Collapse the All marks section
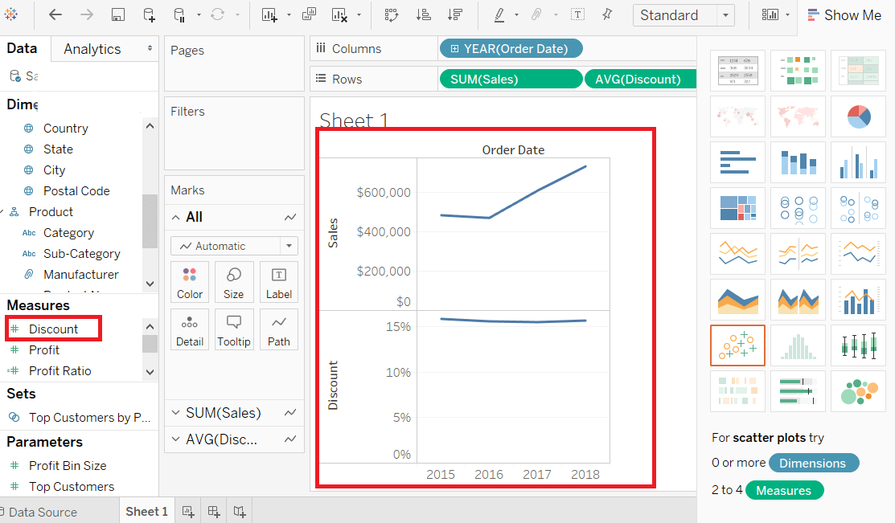Viewport: 895px width, 523px height. (176, 217)
